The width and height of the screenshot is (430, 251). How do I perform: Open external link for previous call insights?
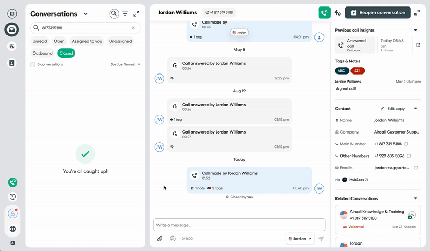pyautogui.click(x=418, y=45)
